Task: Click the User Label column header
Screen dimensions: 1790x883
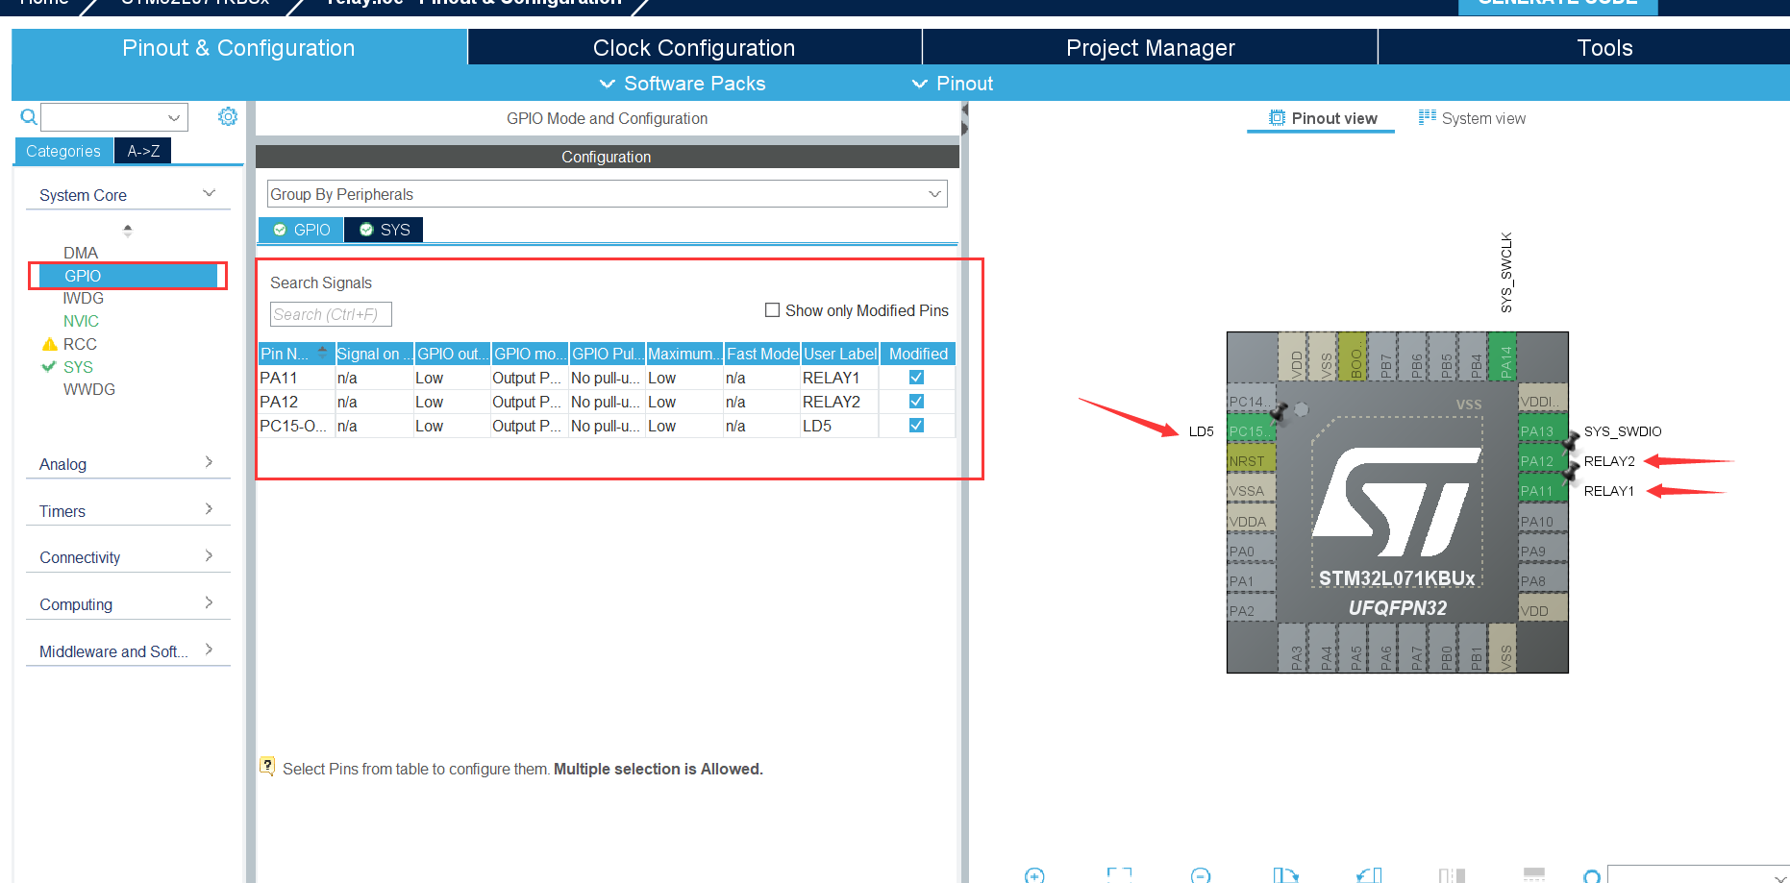Action: (x=840, y=354)
